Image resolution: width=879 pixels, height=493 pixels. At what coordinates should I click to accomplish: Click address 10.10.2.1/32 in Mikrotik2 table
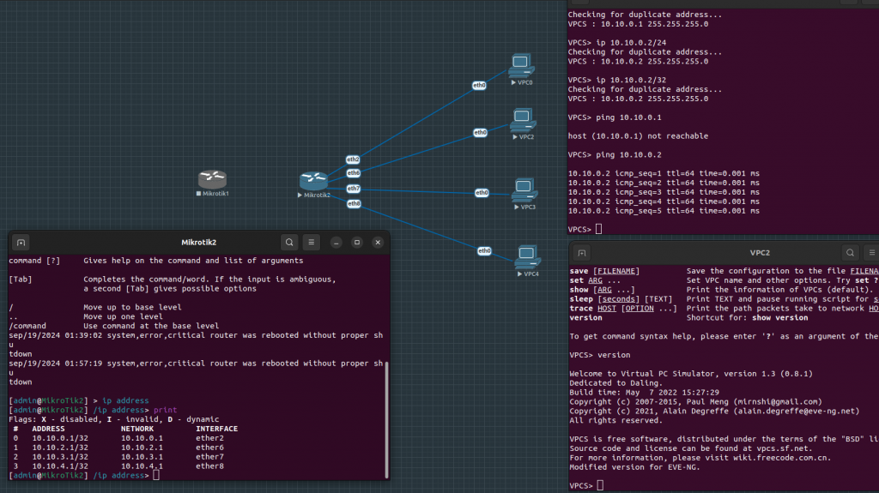[60, 448]
